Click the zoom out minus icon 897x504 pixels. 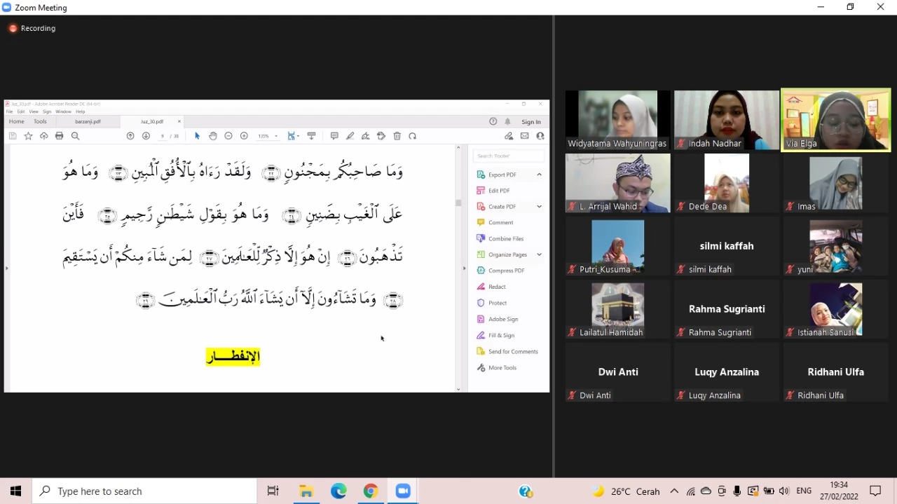pyautogui.click(x=228, y=136)
